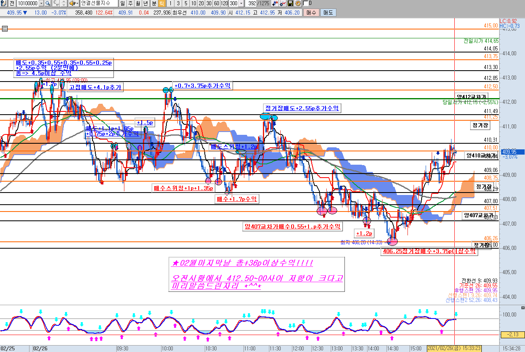Click the magnifier search button beside the code field

click(x=48, y=3)
